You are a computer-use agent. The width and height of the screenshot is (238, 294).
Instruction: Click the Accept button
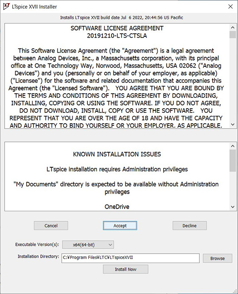(x=120, y=225)
